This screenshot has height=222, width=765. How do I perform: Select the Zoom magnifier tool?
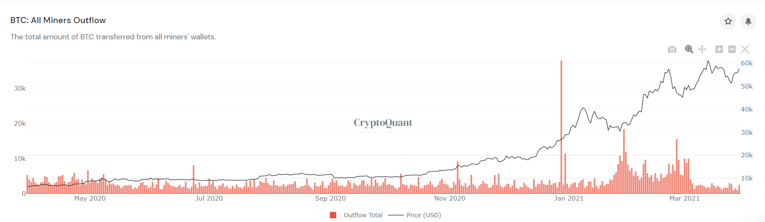click(689, 49)
